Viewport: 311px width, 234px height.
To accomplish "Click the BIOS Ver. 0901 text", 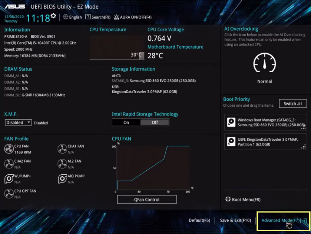I will coord(43,36).
